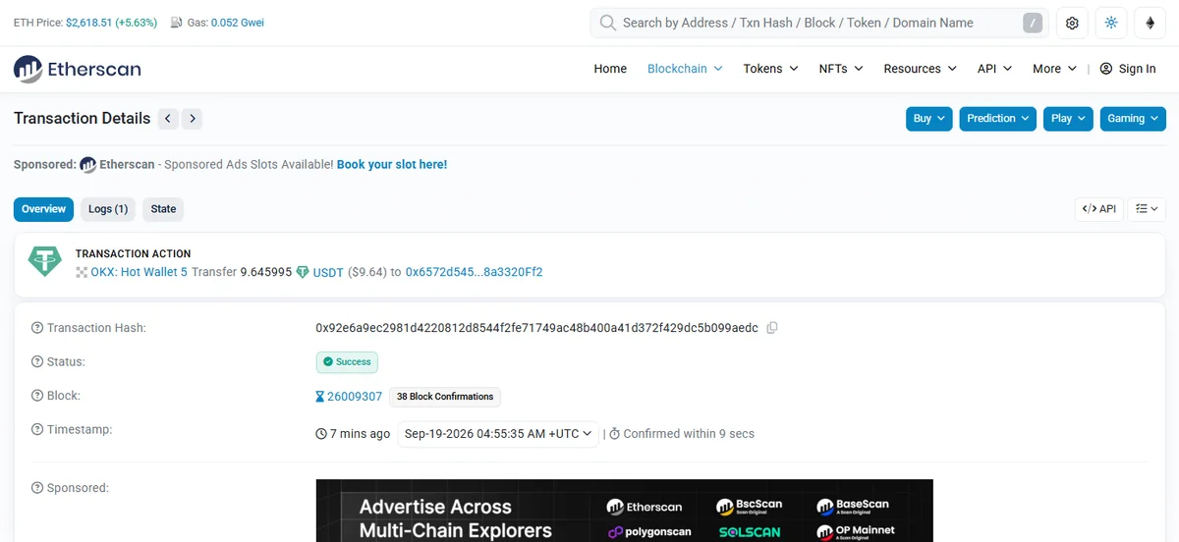
Task: Copy the transaction hash
Action: click(x=772, y=328)
